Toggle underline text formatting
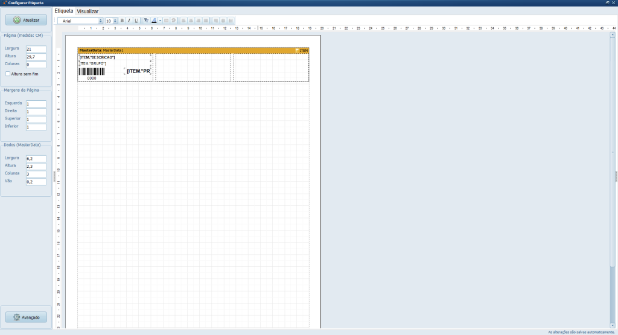Image resolution: width=618 pixels, height=335 pixels. pyautogui.click(x=136, y=21)
